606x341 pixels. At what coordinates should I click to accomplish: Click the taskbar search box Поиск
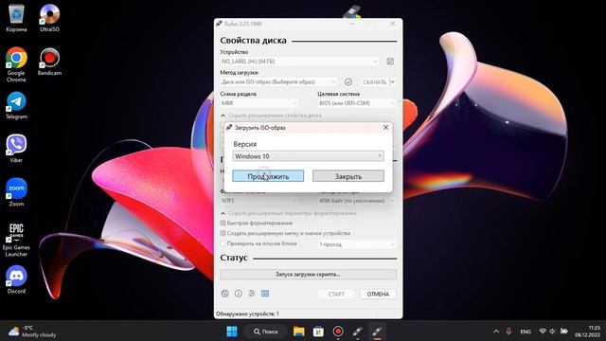pyautogui.click(x=265, y=332)
